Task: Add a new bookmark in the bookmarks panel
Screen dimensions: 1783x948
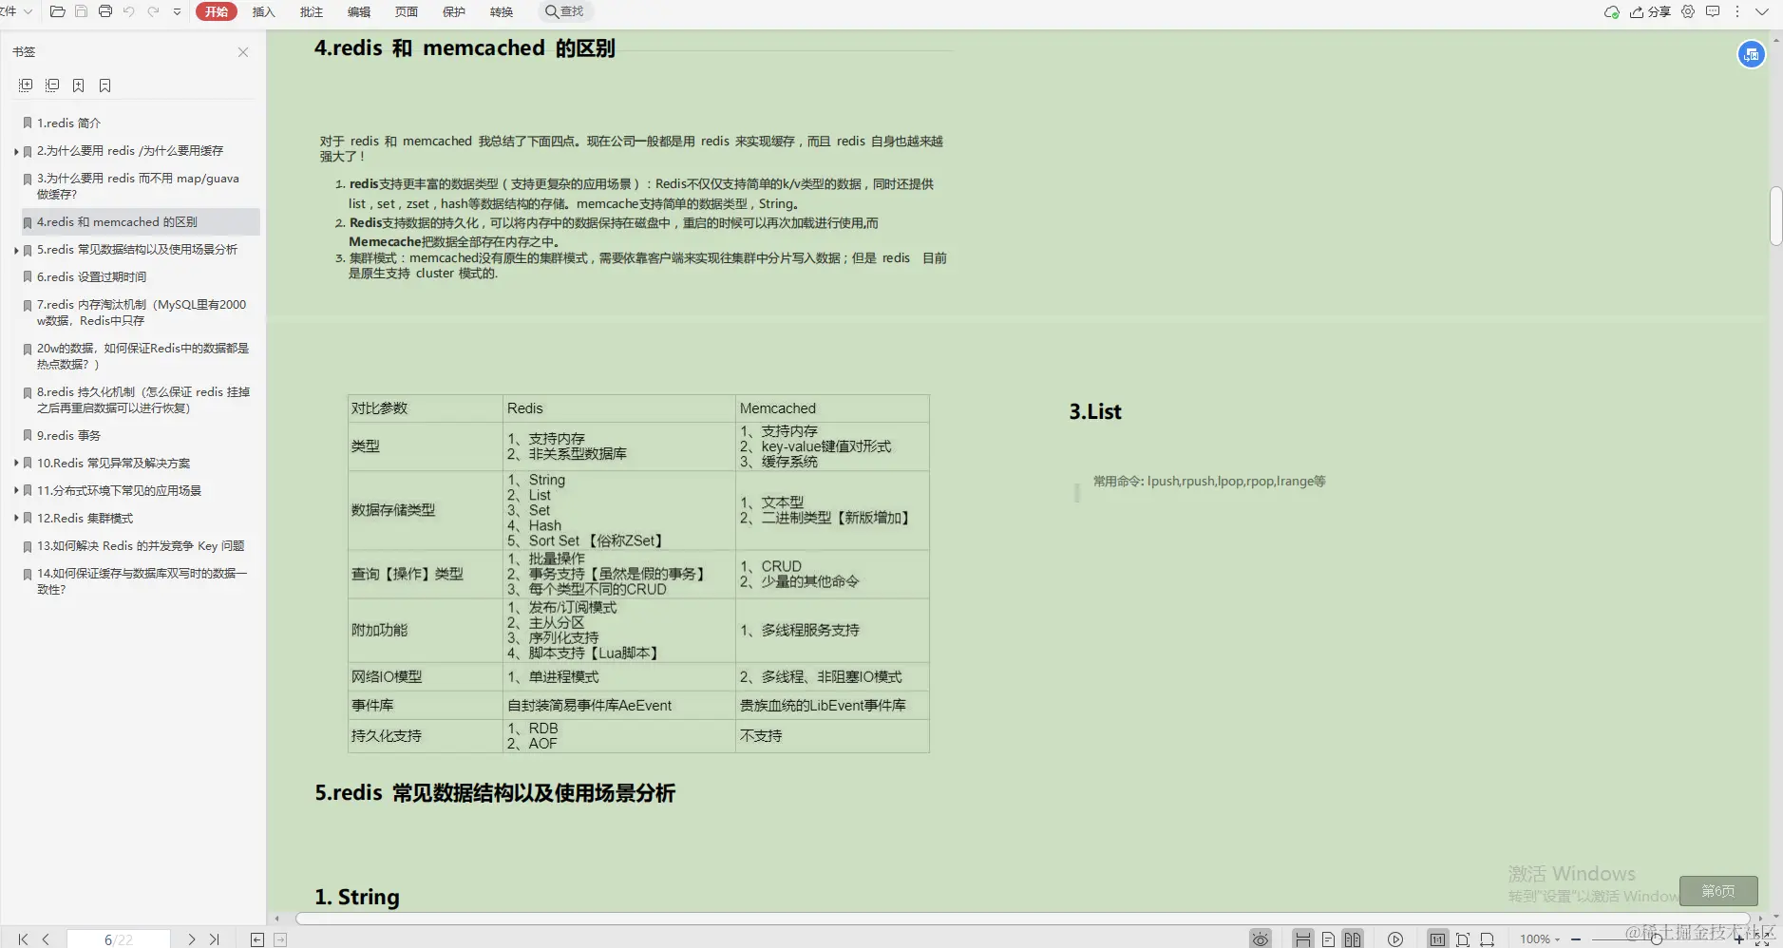Action: click(x=78, y=85)
